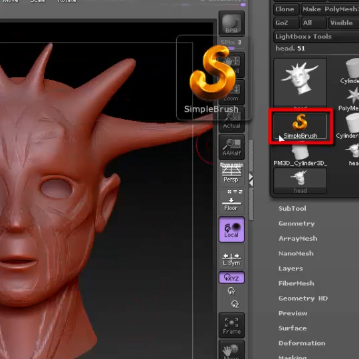Select Y axis rotation icon
This screenshot has width=359, height=359.
coord(231,291)
